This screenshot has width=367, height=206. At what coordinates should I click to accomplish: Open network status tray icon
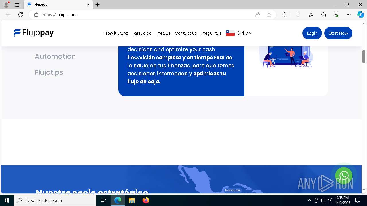[x=323, y=200]
